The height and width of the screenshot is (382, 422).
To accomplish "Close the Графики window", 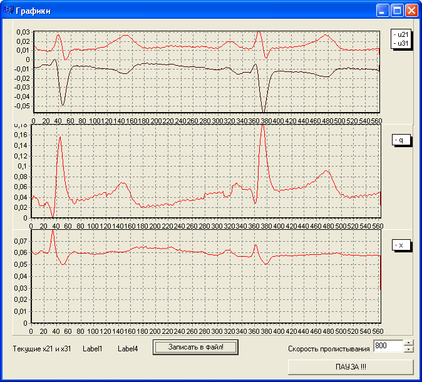I will tap(411, 11).
